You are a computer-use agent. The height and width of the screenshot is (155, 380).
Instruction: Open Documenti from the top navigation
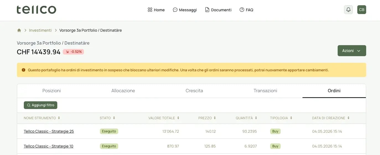218,10
